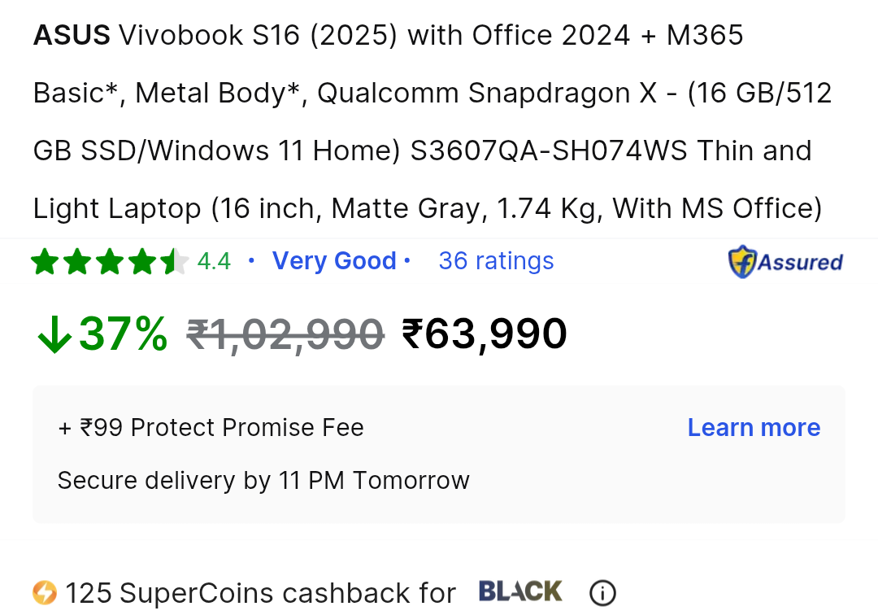Image resolution: width=878 pixels, height=615 pixels.
Task: Click the ₹99 Protect Promise Fee text
Action: [x=211, y=428]
